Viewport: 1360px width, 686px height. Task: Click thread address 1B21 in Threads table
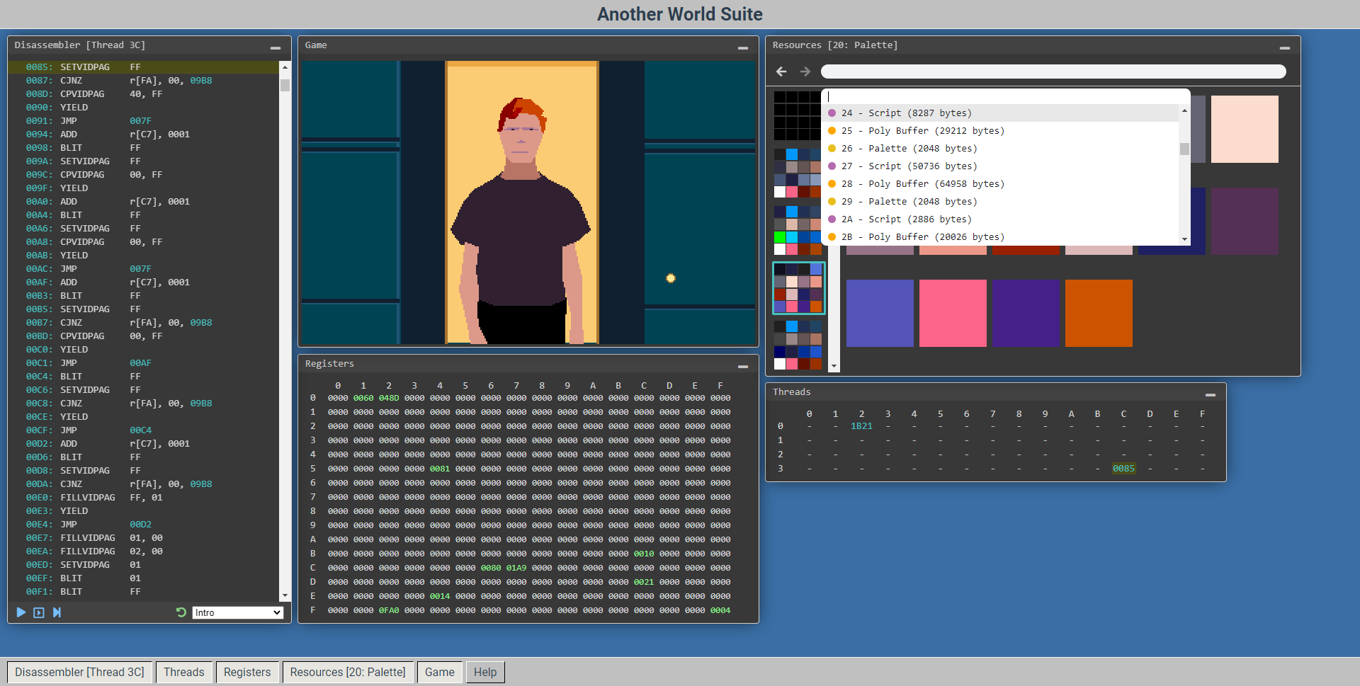861,426
